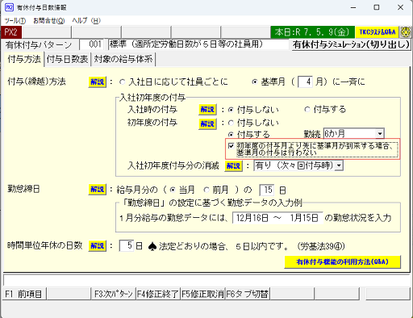
Task: Open the ヘルプ menu
Action: 86,21
